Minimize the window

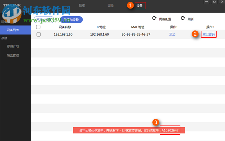point(207,2)
